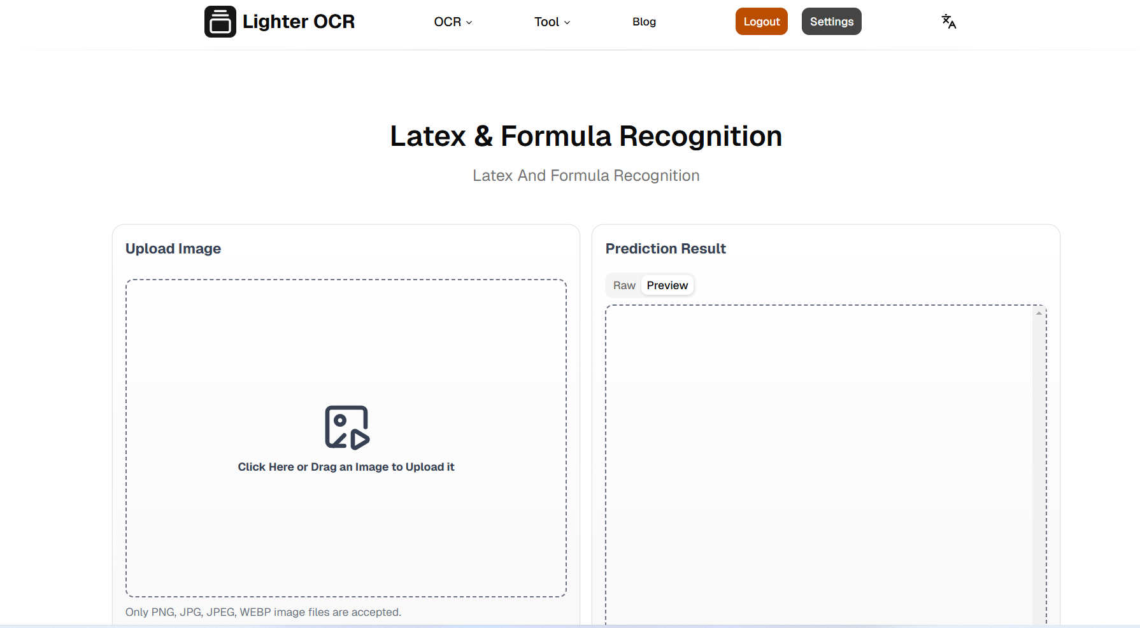Image resolution: width=1140 pixels, height=628 pixels.
Task: Expand the Tool menu chevron arrow
Action: (x=567, y=22)
